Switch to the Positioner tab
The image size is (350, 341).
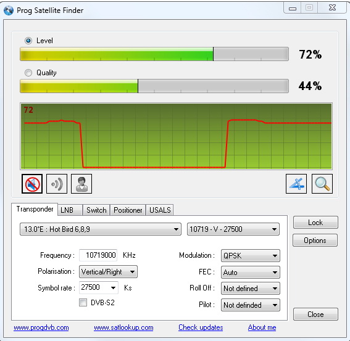(x=128, y=210)
